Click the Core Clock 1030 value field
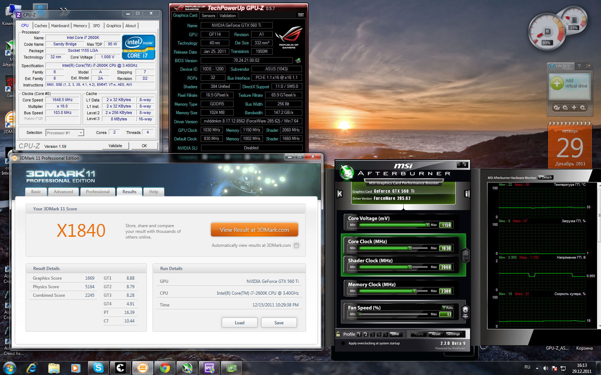601x375 pixels. (446, 248)
